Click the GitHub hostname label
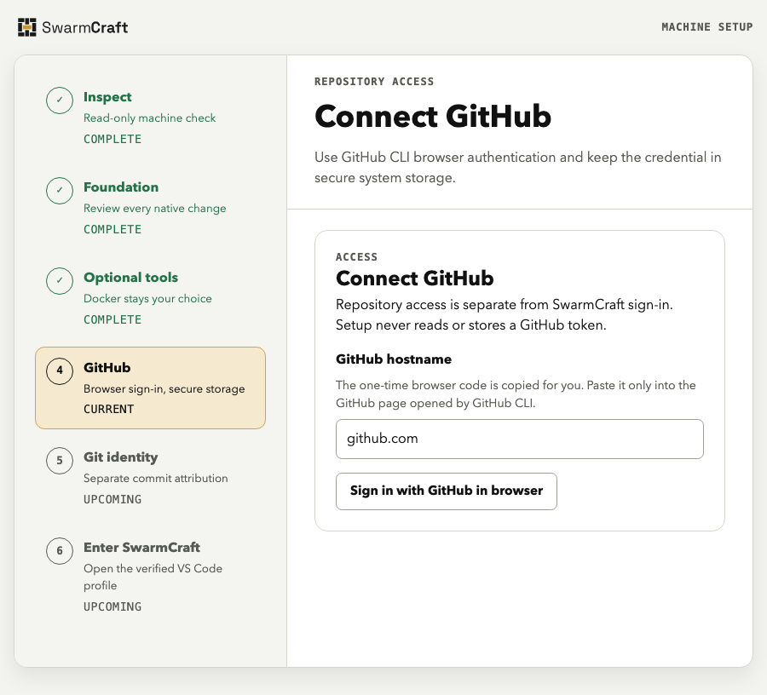 pyautogui.click(x=394, y=359)
